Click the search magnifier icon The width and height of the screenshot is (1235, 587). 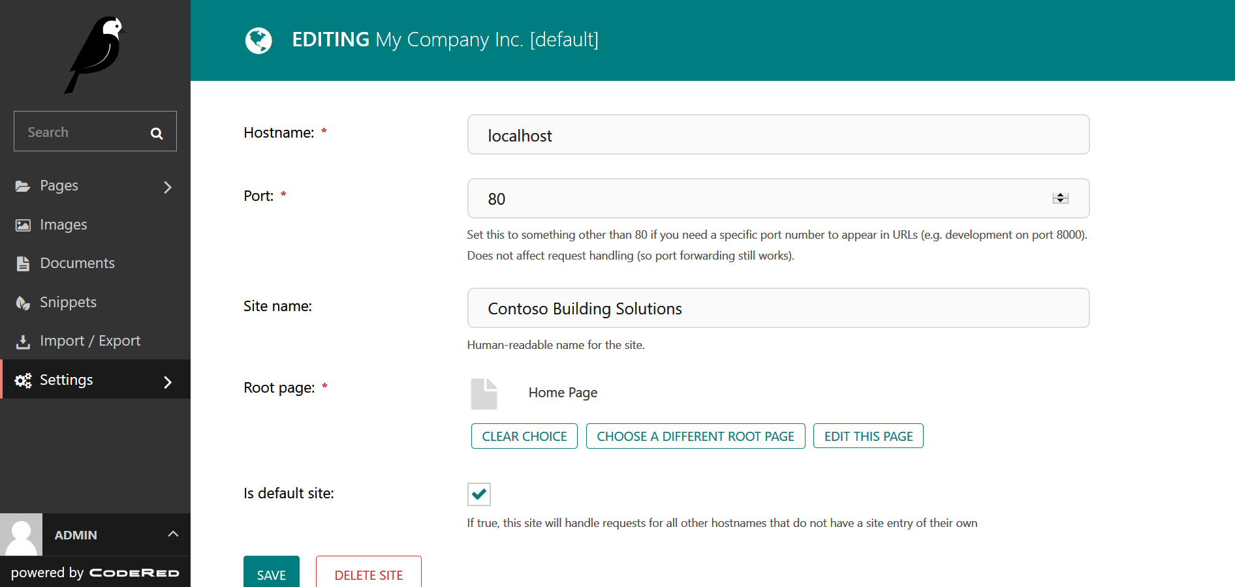pyautogui.click(x=157, y=133)
